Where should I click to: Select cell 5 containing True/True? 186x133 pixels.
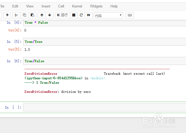(104, 42)
